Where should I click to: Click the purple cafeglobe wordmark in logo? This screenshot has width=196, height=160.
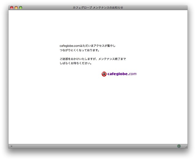click(118, 74)
